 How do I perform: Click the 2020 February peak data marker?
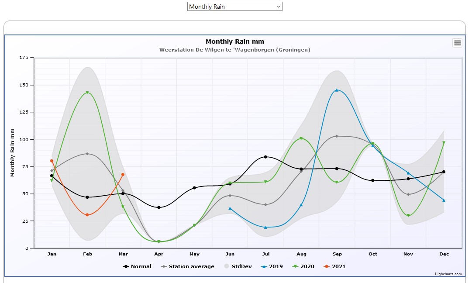tap(87, 93)
